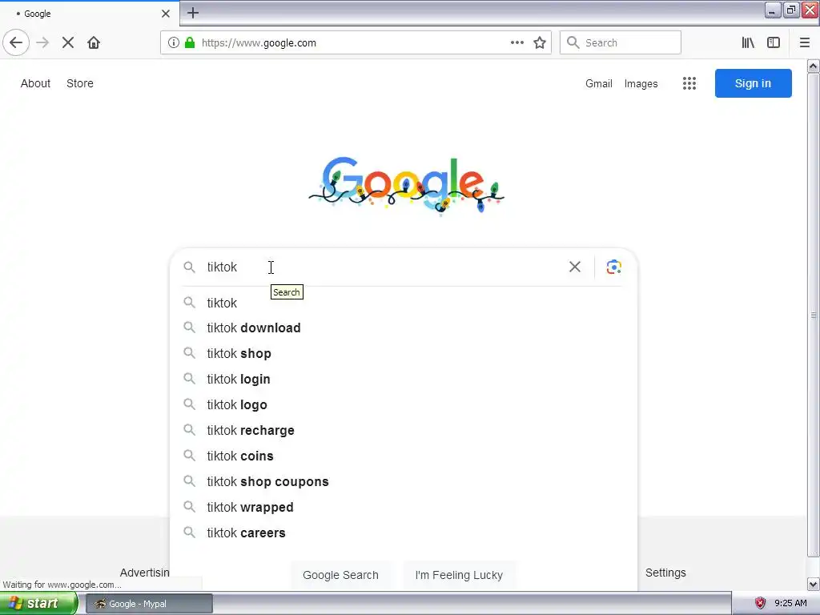Click the forward navigation arrow
This screenshot has height=615, width=820.
click(42, 43)
